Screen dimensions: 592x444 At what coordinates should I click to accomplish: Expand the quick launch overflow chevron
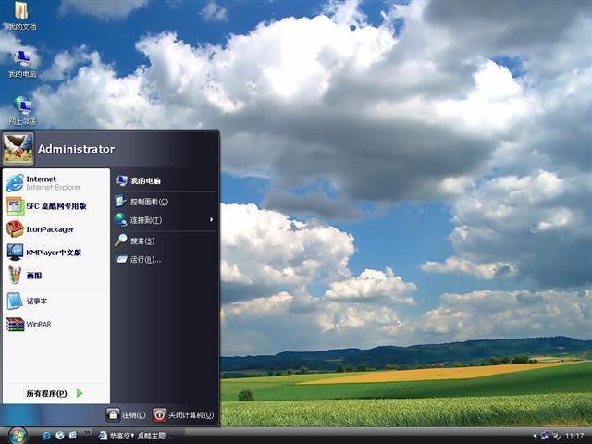click(x=87, y=433)
